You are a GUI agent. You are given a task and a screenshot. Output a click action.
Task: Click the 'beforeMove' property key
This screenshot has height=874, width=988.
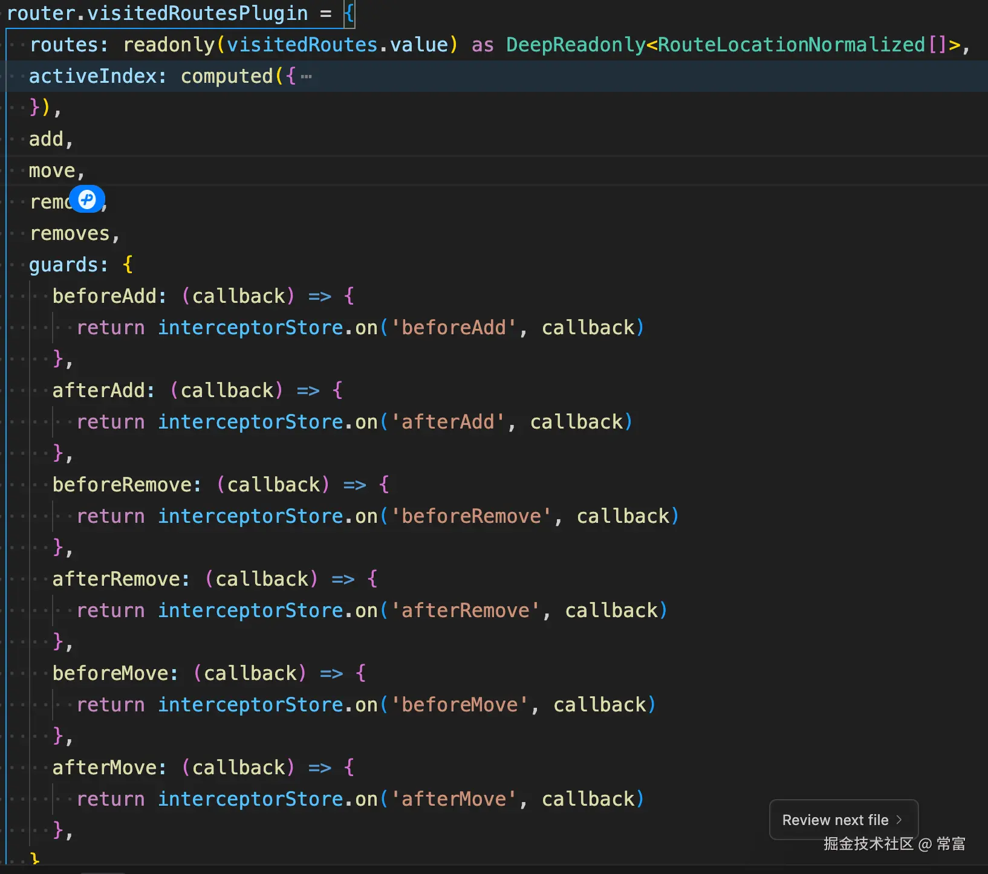111,673
